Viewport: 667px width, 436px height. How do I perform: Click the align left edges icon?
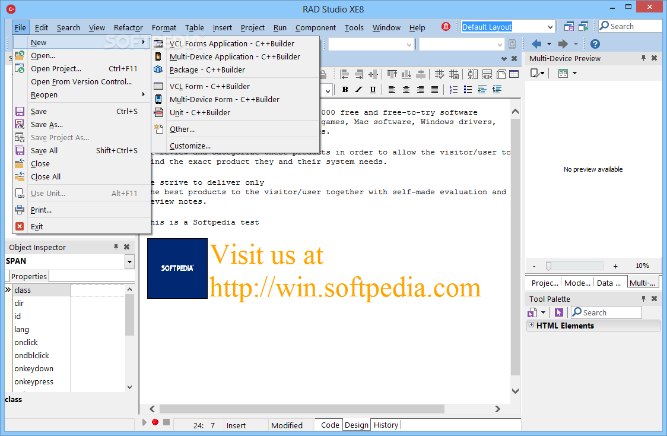coord(345,74)
